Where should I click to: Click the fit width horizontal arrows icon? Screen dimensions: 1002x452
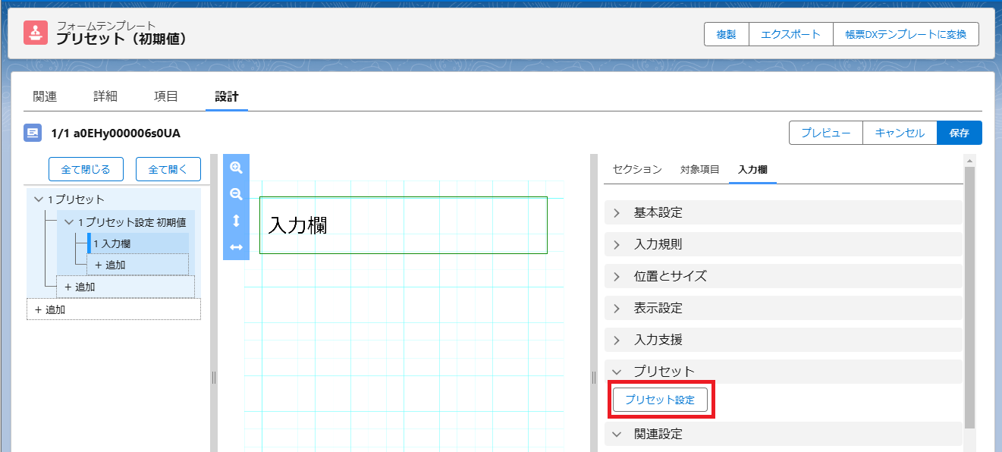(x=236, y=247)
